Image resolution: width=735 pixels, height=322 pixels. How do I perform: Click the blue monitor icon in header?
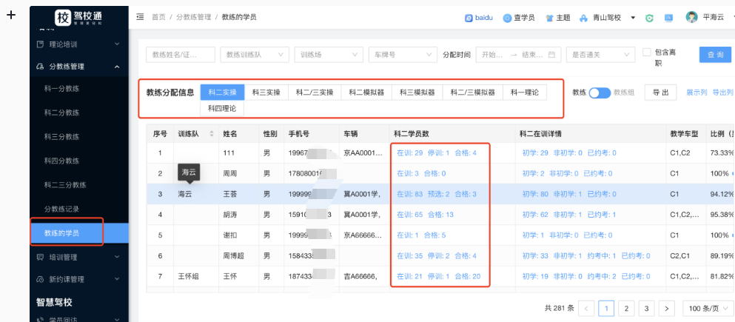(x=668, y=17)
